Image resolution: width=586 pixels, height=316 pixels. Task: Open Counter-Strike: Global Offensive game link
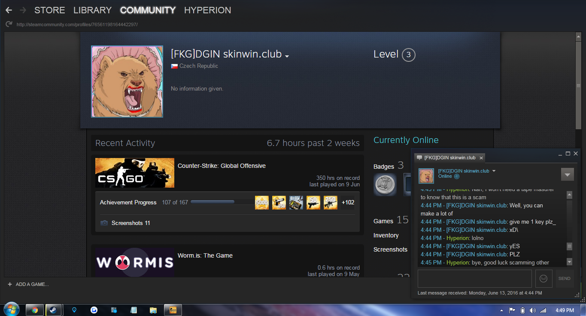point(222,166)
